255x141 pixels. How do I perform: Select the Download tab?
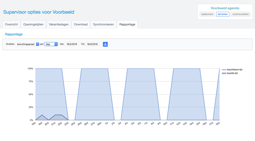pyautogui.click(x=81, y=24)
